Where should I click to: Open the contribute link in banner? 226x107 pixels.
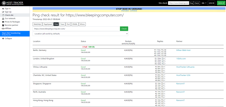pos(134,11)
